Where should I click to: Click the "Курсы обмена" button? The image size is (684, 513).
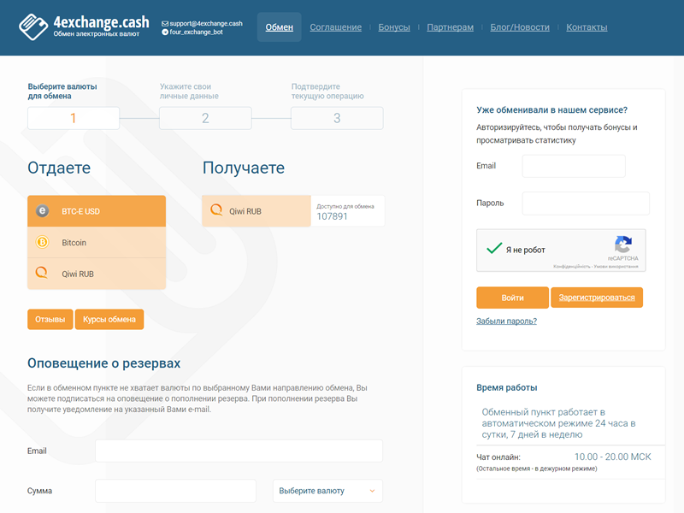(109, 320)
